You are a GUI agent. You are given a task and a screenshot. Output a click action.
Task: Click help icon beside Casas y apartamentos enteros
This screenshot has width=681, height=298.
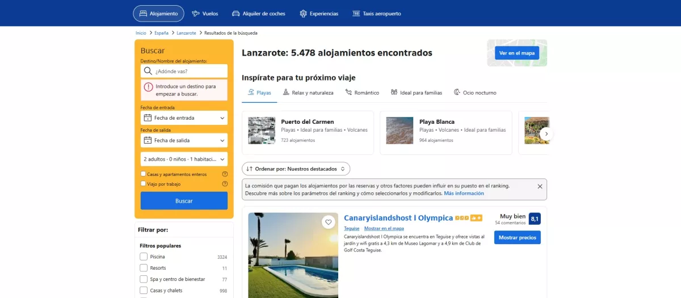[x=225, y=174]
